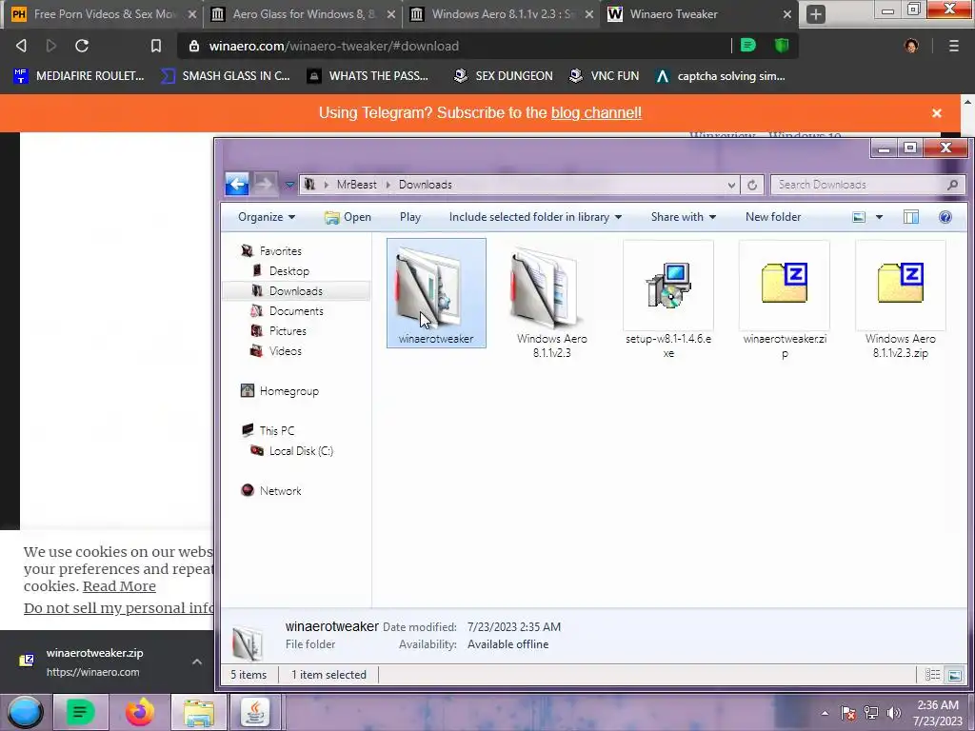Image resolution: width=975 pixels, height=731 pixels.
Task: Bookmark this page with the bookmark icon
Action: click(156, 46)
